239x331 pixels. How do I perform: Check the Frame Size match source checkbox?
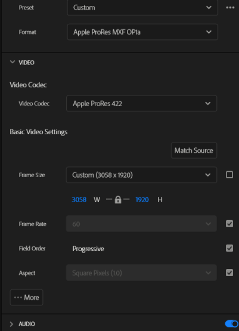(229, 175)
